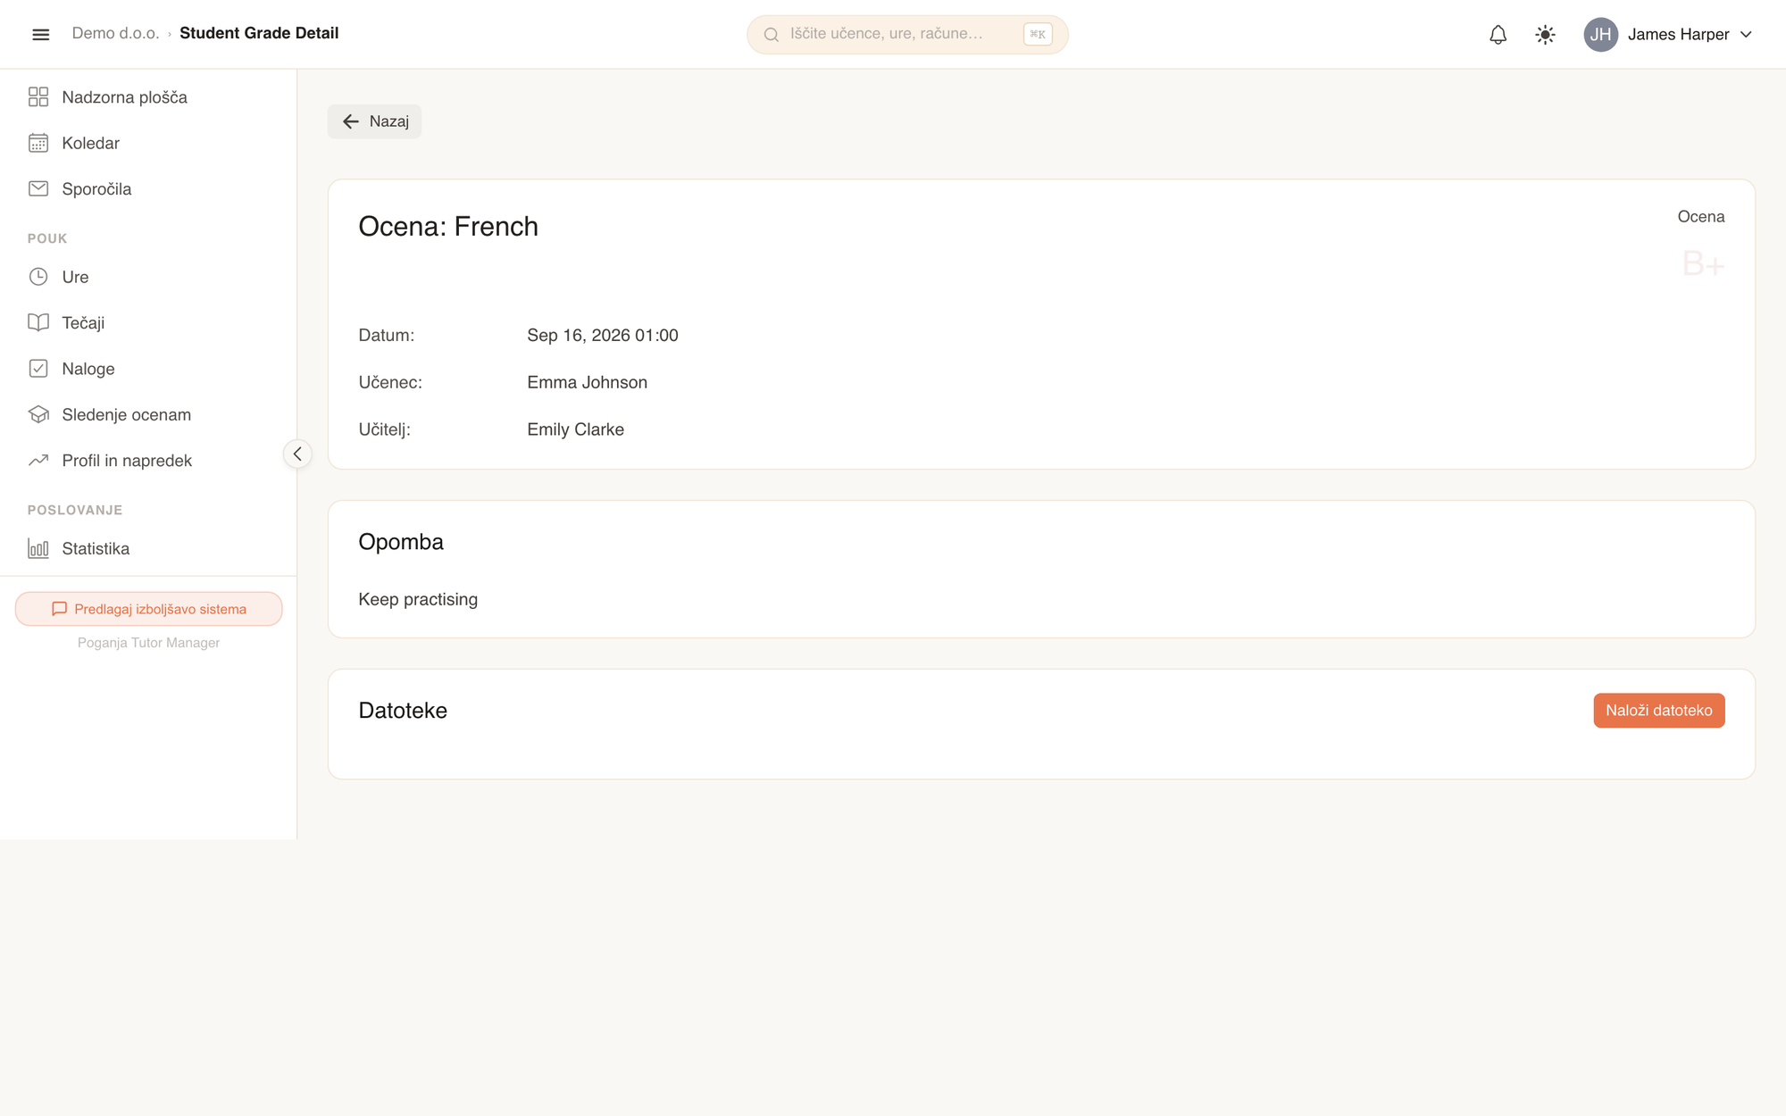Click the Nadzorna plošča dashboard icon

tap(38, 96)
